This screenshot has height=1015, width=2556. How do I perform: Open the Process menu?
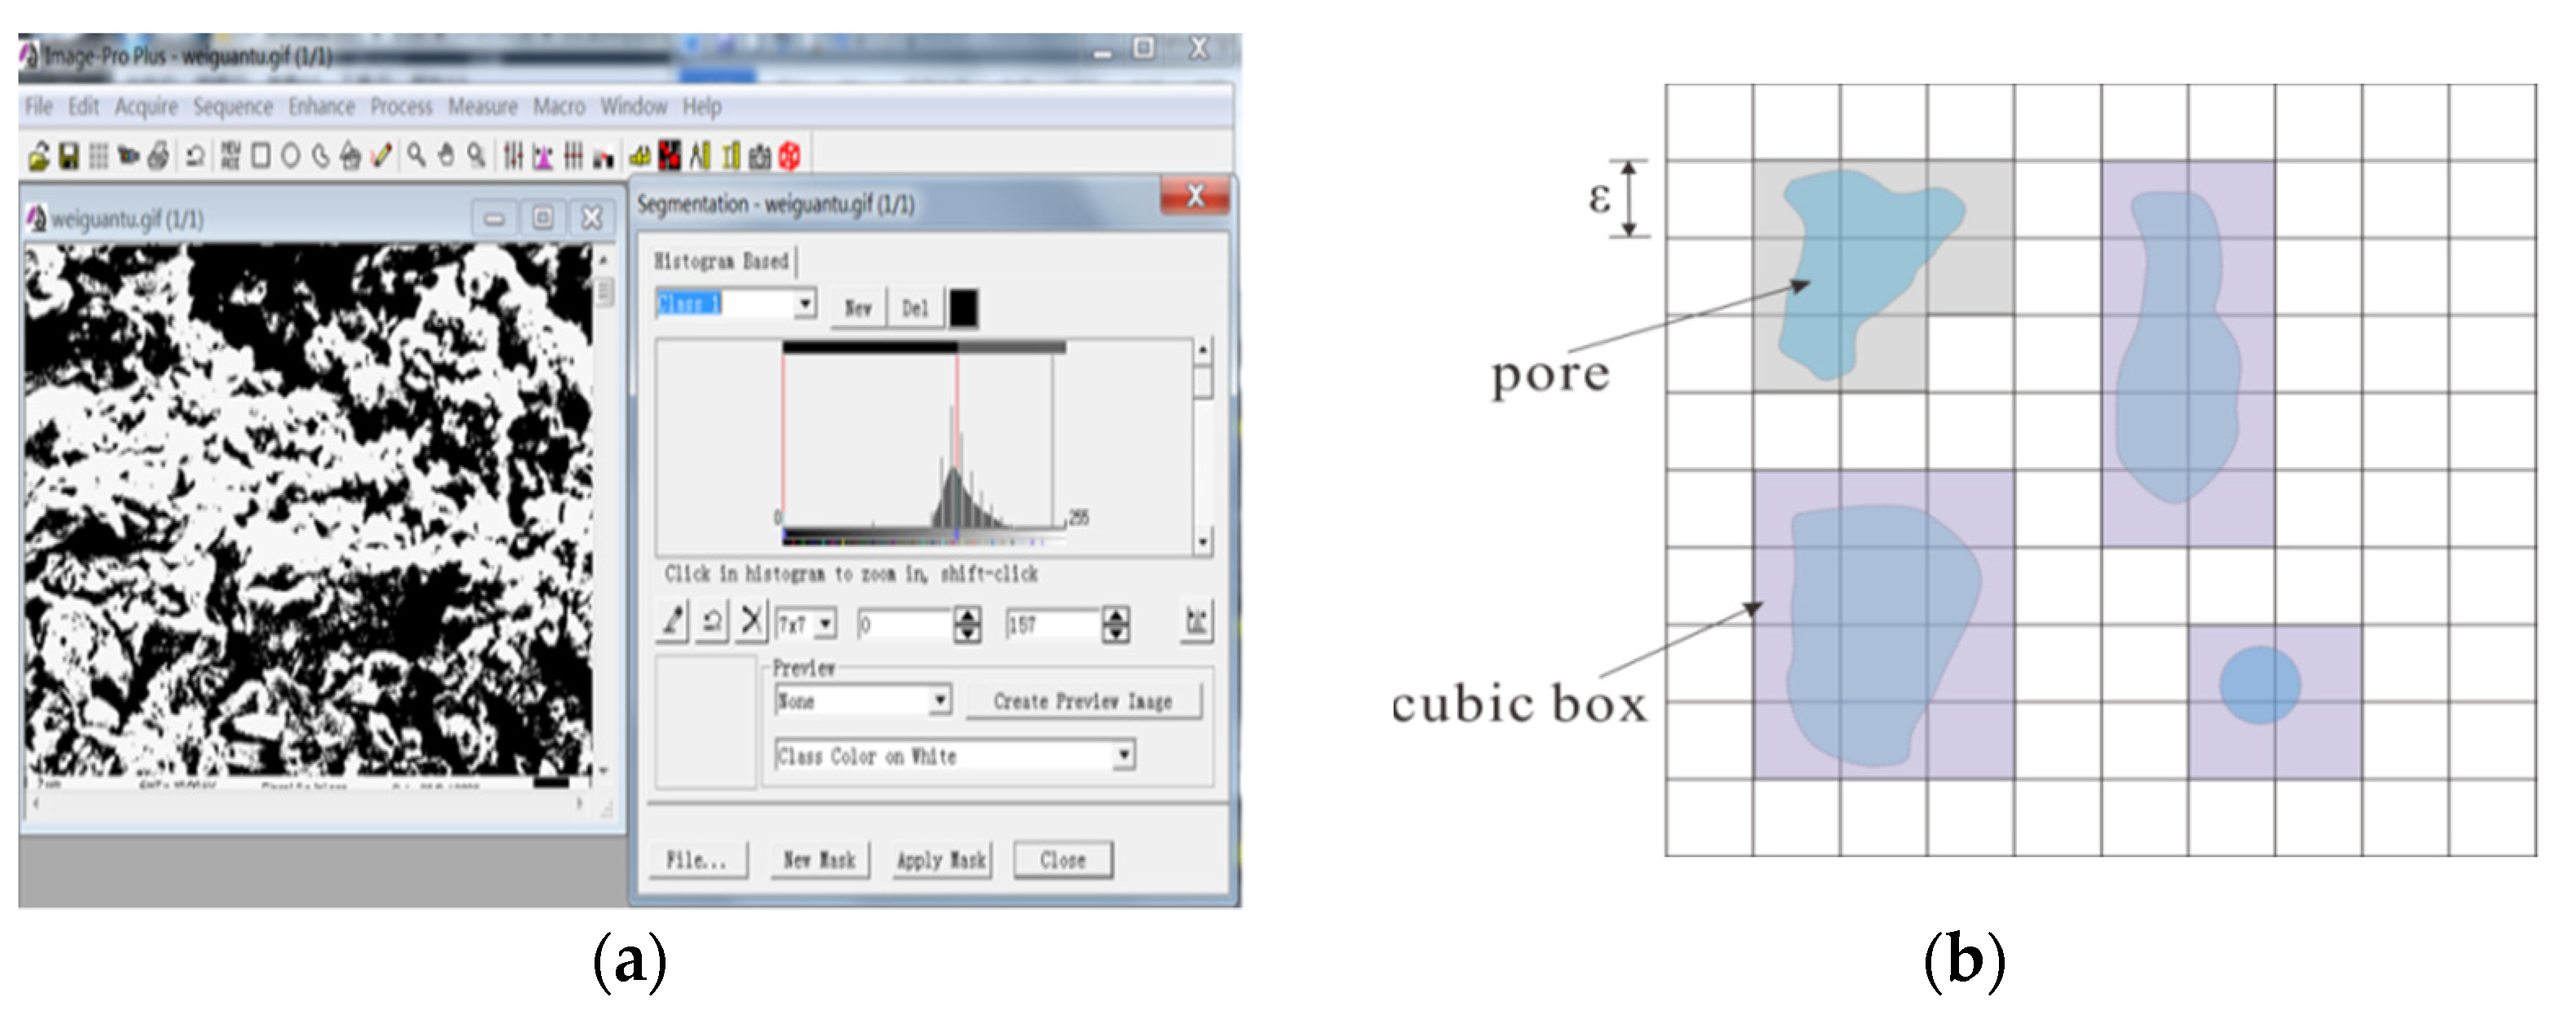click(x=401, y=106)
